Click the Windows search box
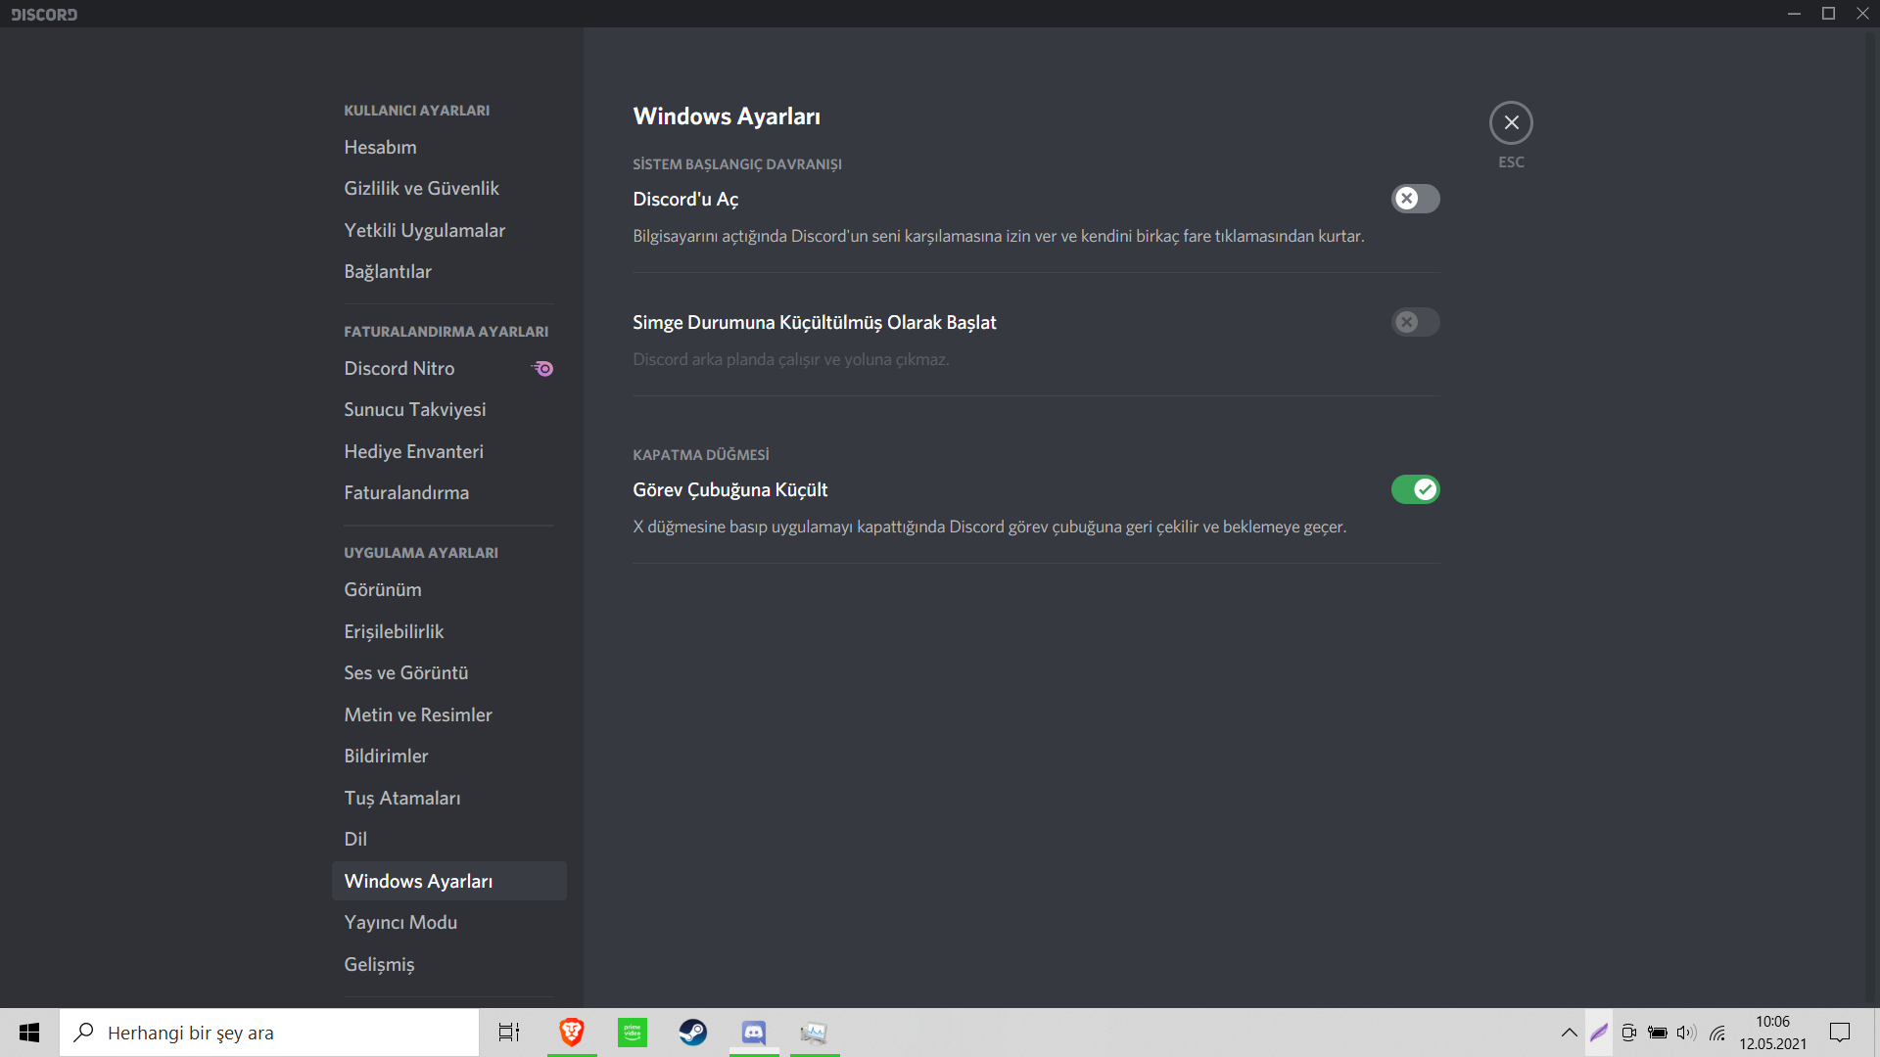The width and height of the screenshot is (1880, 1057). 269,1033
